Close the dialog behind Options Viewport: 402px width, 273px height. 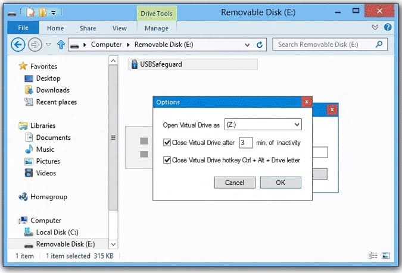tap(332, 110)
